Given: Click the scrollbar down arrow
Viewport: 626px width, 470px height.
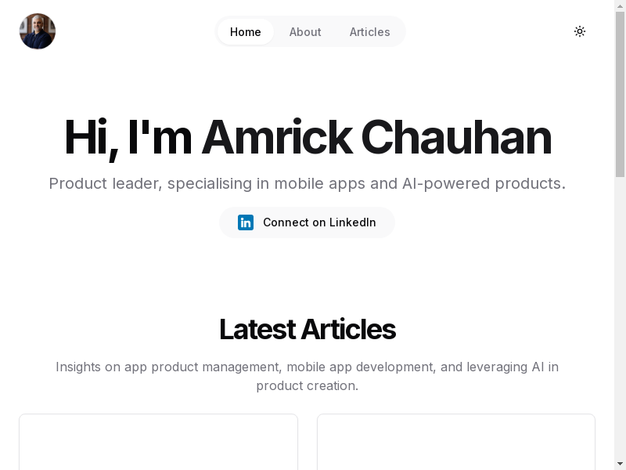Looking at the screenshot, I should point(620,464).
